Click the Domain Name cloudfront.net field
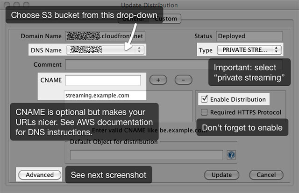Screen dimensions: 299x193 (x=106, y=36)
